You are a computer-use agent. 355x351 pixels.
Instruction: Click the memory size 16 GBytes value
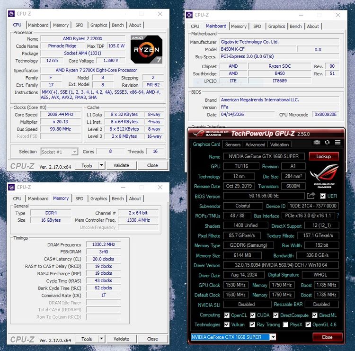51,220
